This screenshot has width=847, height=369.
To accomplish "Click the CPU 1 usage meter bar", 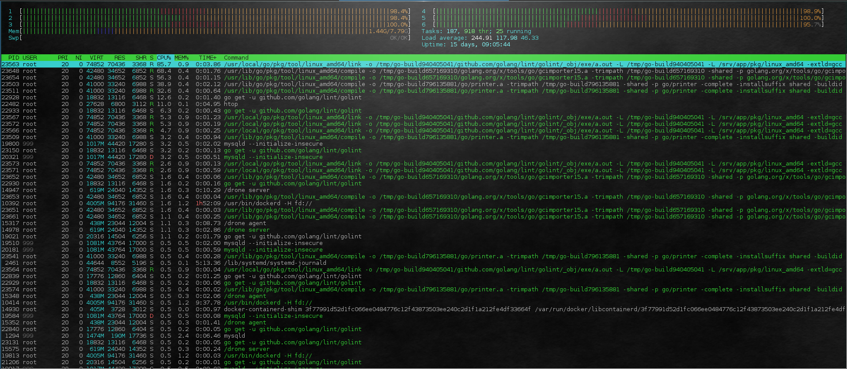I will click(x=209, y=11).
